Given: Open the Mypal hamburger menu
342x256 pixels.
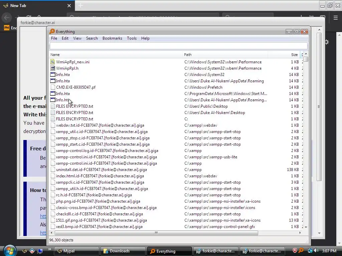Looking at the screenshot, I should click(x=335, y=18).
